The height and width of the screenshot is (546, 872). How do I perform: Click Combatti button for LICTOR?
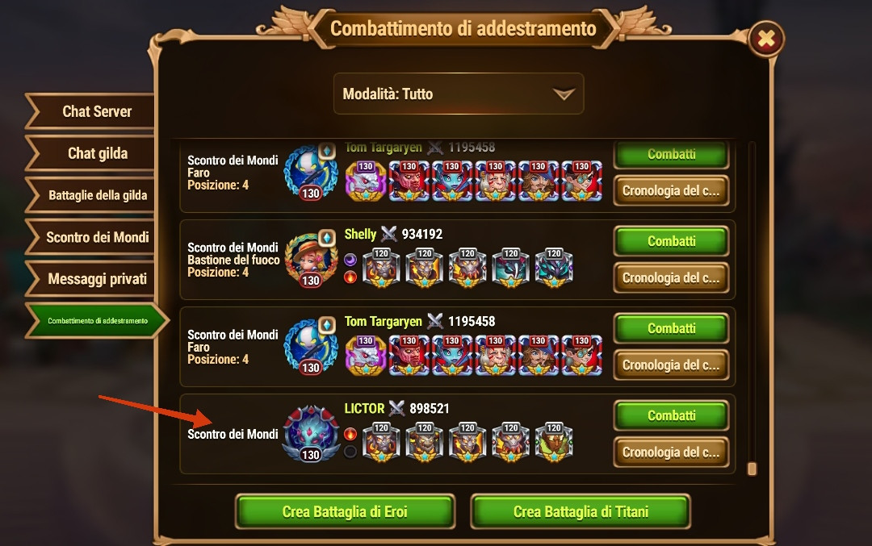(671, 416)
